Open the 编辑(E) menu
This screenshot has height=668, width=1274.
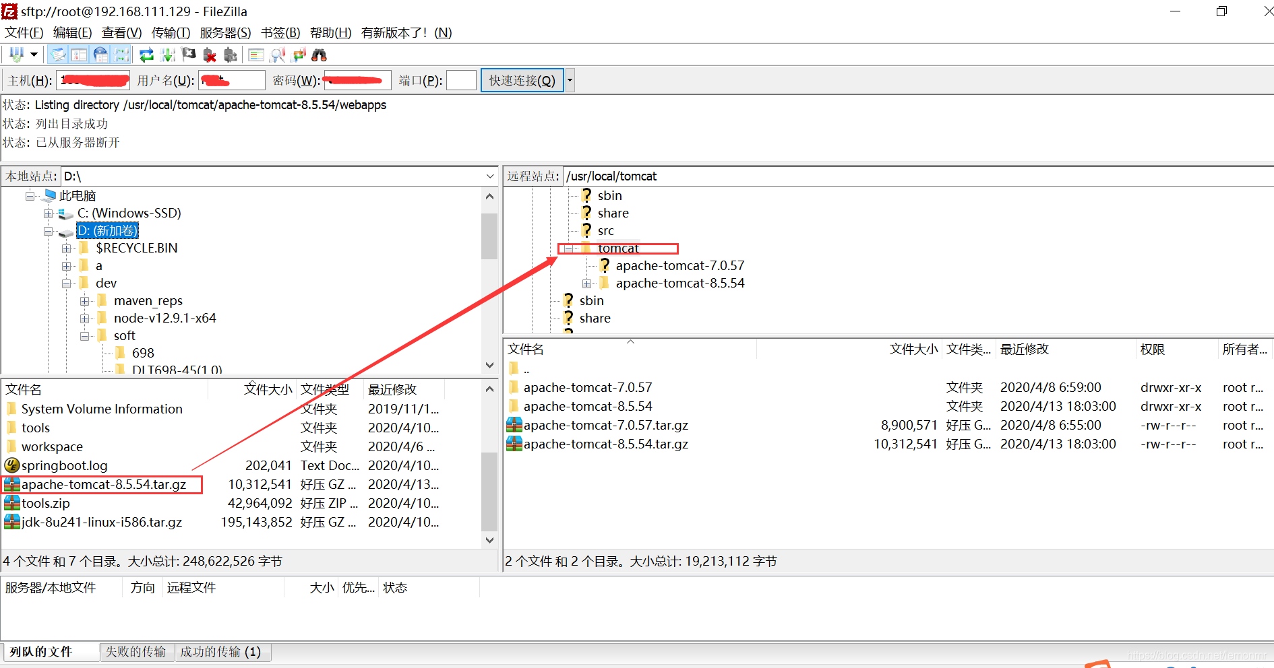pos(72,32)
